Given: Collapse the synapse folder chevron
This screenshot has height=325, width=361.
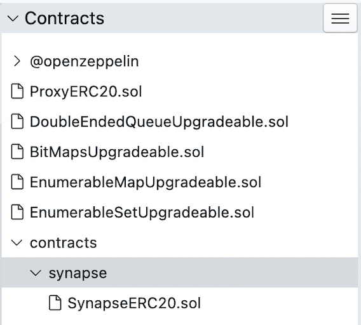Looking at the screenshot, I should (x=36, y=273).
